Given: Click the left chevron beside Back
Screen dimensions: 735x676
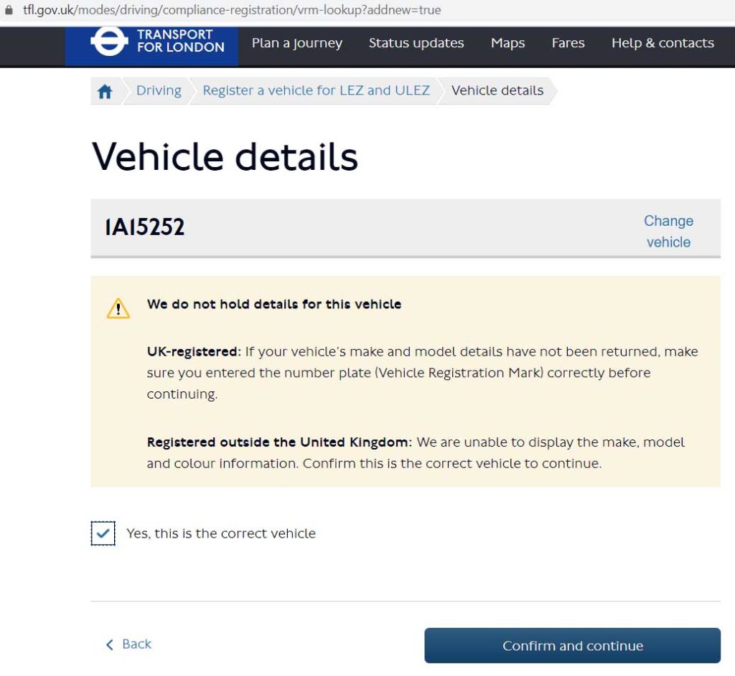Looking at the screenshot, I should click(110, 645).
